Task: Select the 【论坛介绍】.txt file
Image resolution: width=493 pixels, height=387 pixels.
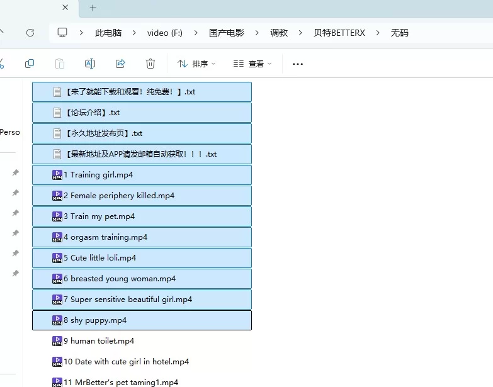Action: tap(92, 113)
